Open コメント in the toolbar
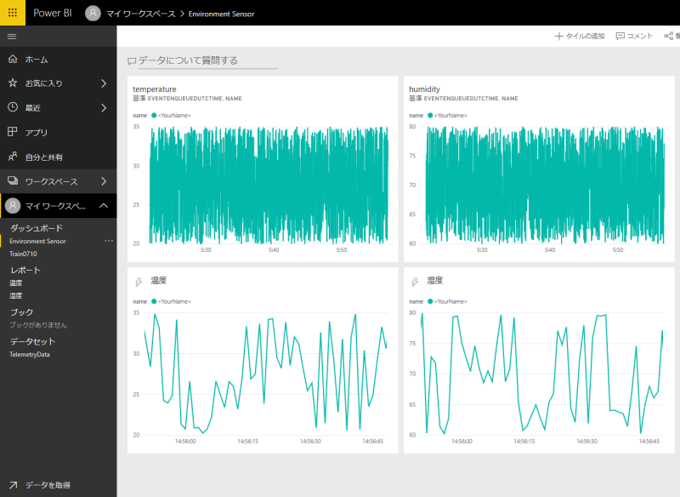The height and width of the screenshot is (497, 680). (x=634, y=36)
